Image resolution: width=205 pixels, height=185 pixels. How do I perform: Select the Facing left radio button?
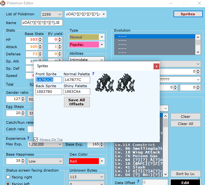(x=8, y=184)
